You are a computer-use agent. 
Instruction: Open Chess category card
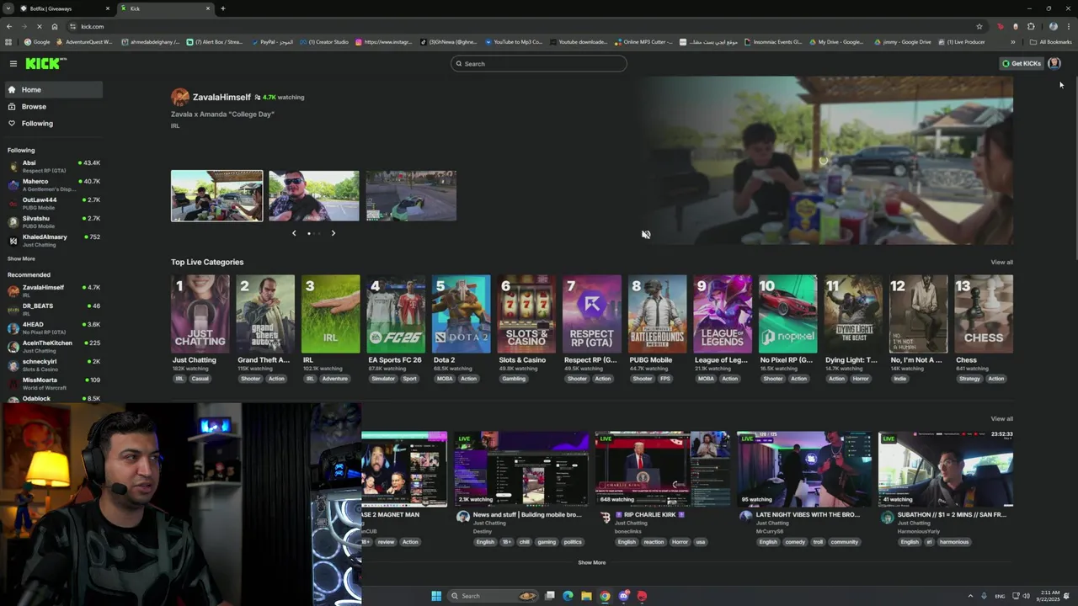coord(984,314)
